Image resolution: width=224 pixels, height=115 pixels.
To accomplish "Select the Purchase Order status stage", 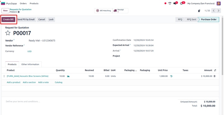I will pos(209,20).
